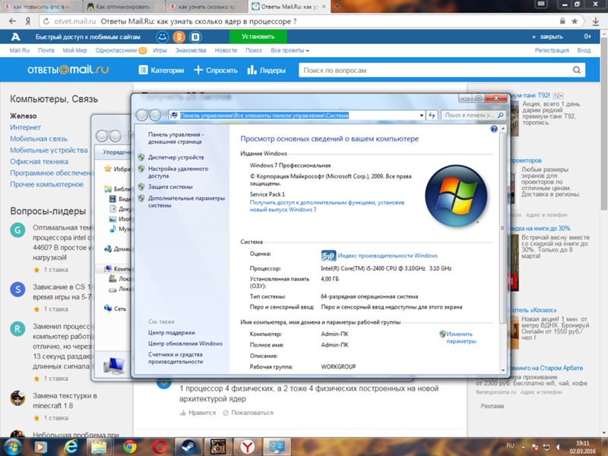
Task: Open help with the question mark icon
Action: (x=493, y=129)
